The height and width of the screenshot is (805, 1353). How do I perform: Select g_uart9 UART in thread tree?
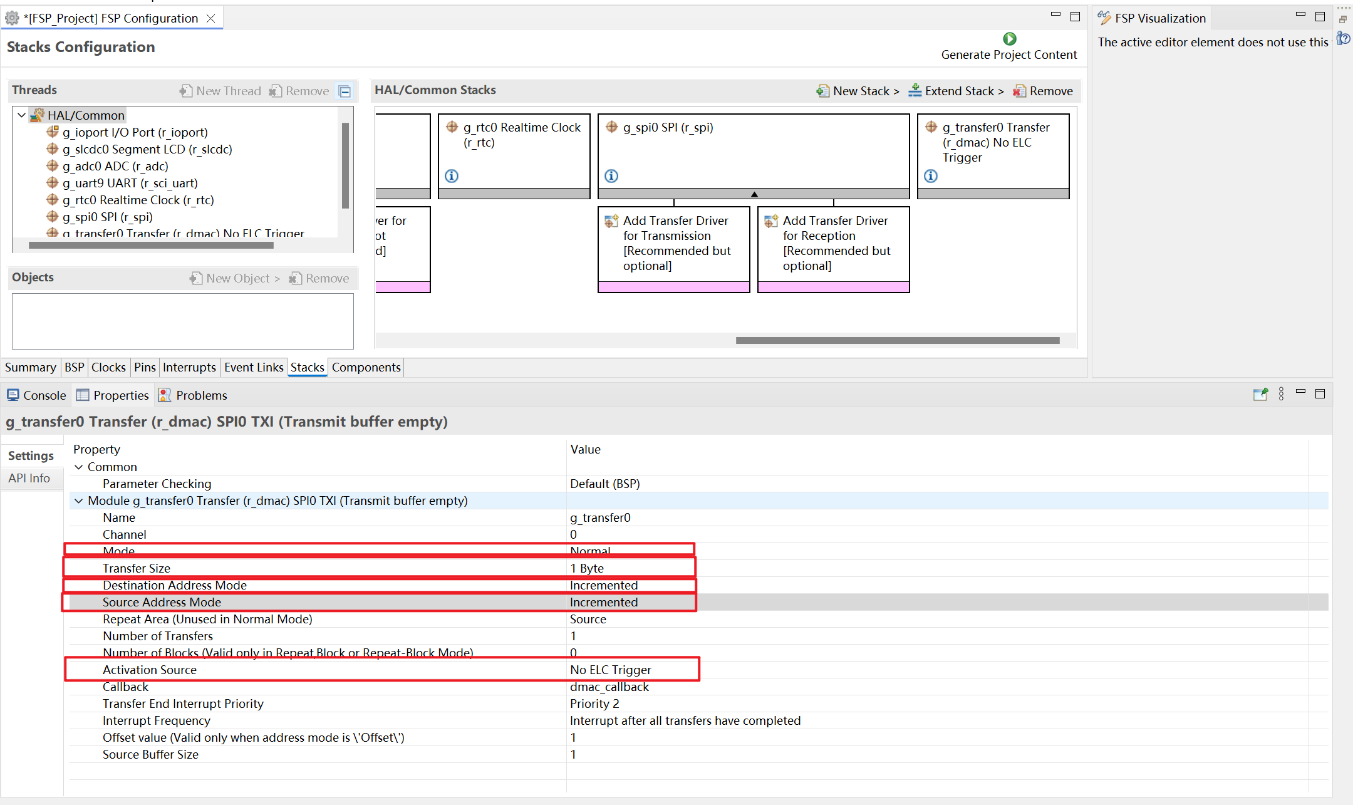point(130,183)
